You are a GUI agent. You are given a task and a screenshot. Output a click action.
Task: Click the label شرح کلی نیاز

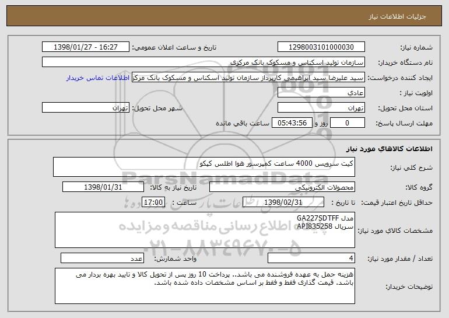point(412,168)
